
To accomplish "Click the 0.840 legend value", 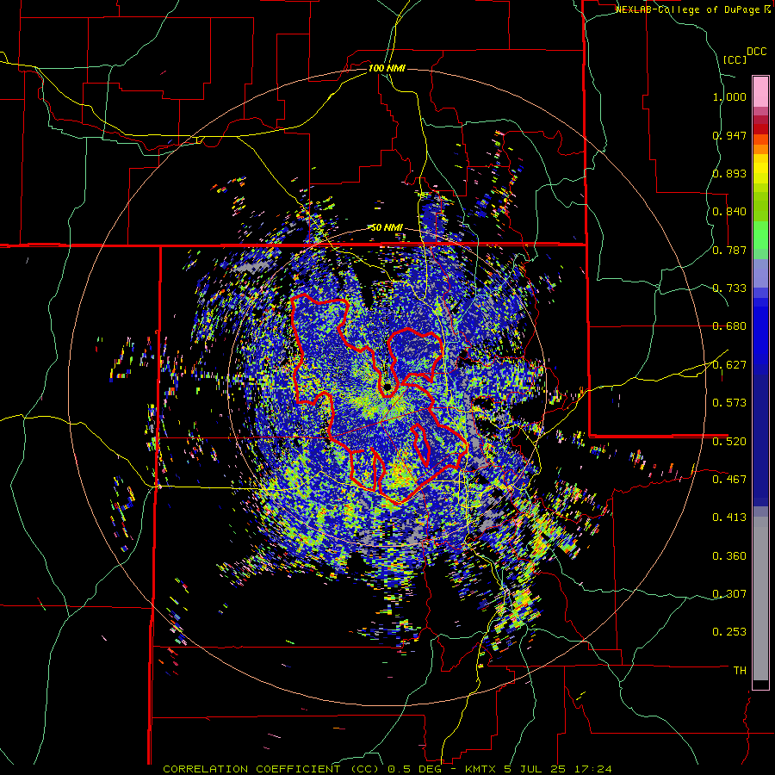I will [x=729, y=212].
